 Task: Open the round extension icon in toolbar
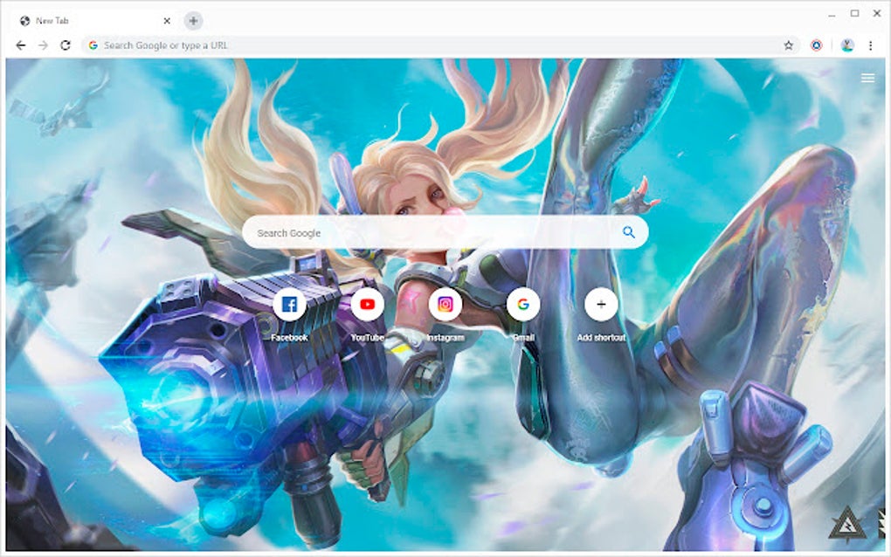[816, 45]
